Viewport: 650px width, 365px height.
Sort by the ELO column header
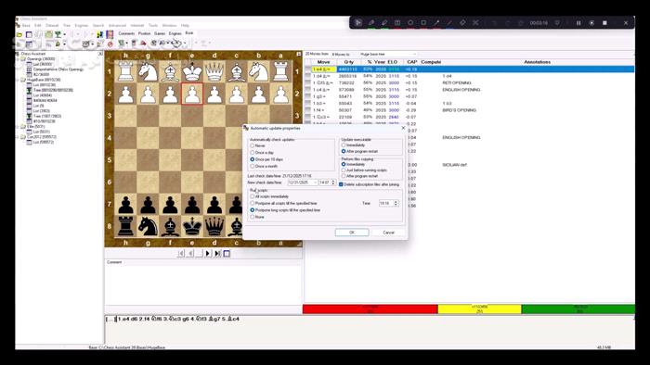[x=392, y=62]
